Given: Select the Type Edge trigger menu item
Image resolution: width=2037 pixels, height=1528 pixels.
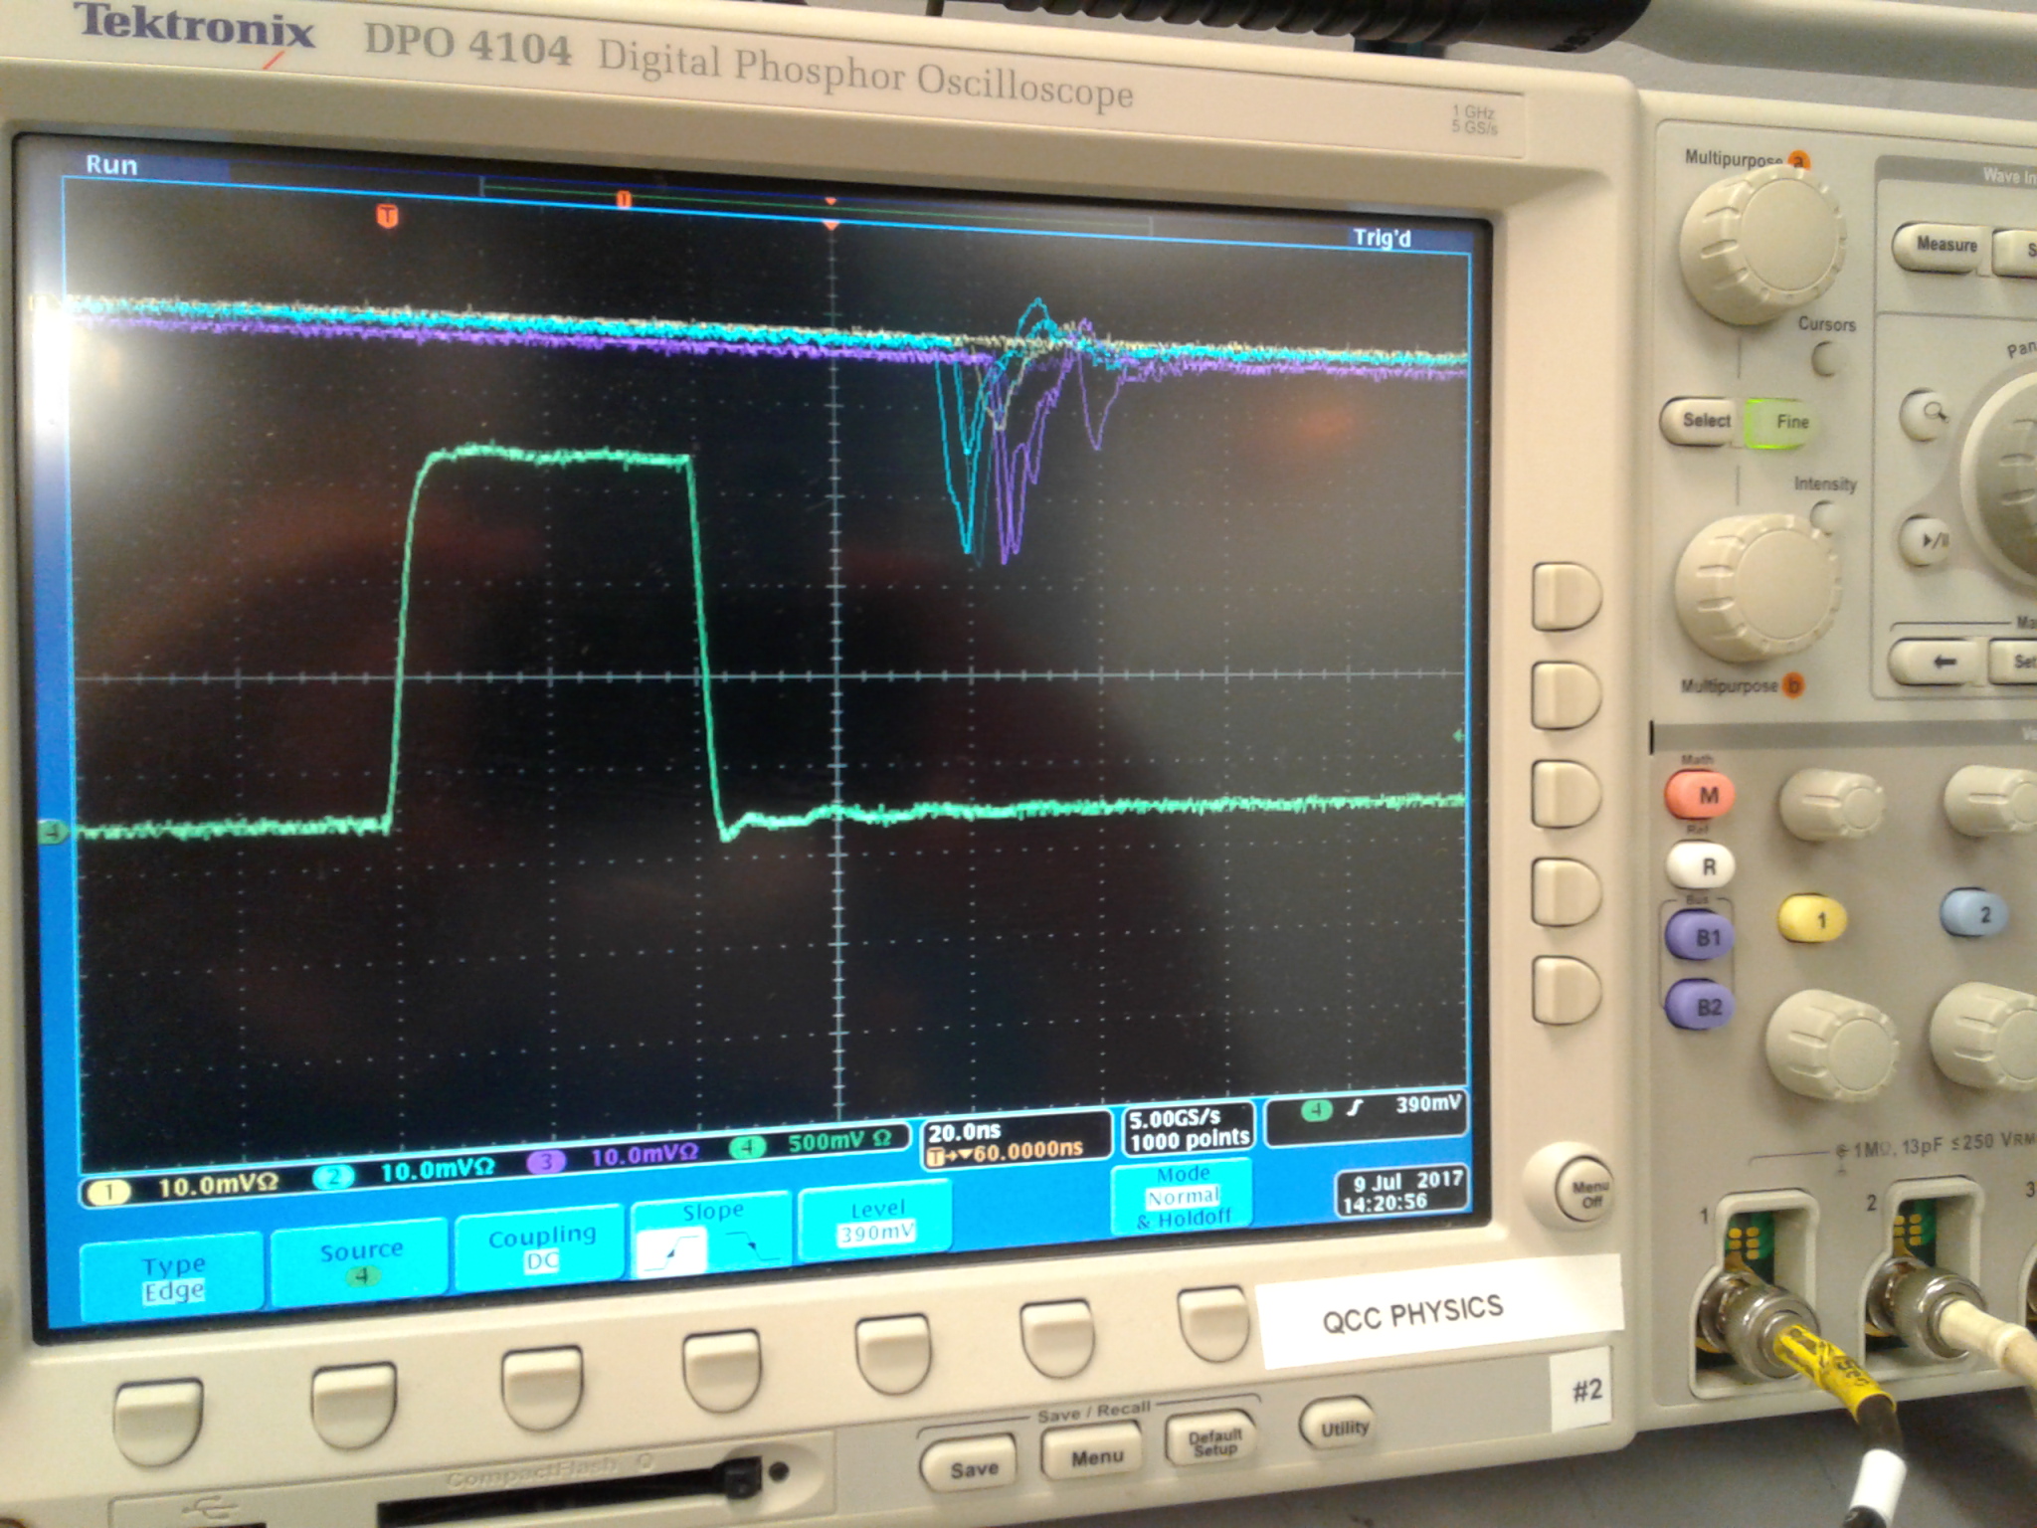Looking at the screenshot, I should (172, 1277).
